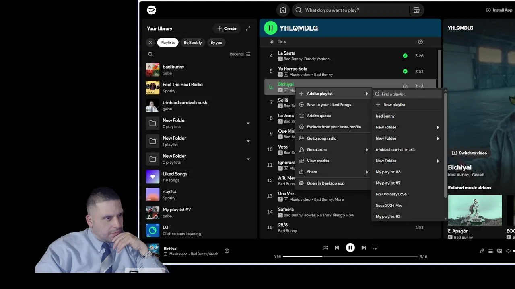Image resolution: width=515 pixels, height=289 pixels.
Task: Add to My playlist #8
Action: click(407, 172)
